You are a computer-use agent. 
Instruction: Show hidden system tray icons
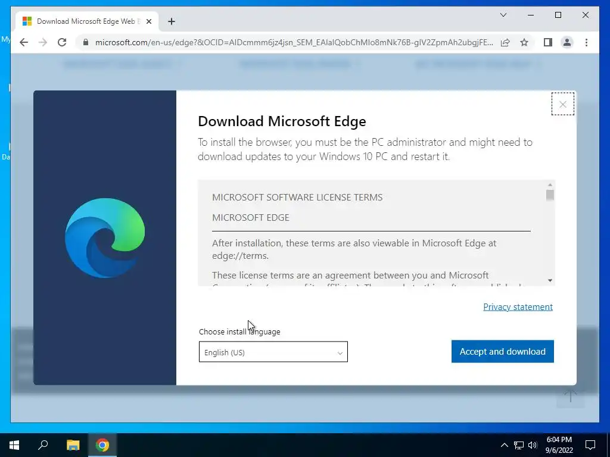pyautogui.click(x=504, y=445)
